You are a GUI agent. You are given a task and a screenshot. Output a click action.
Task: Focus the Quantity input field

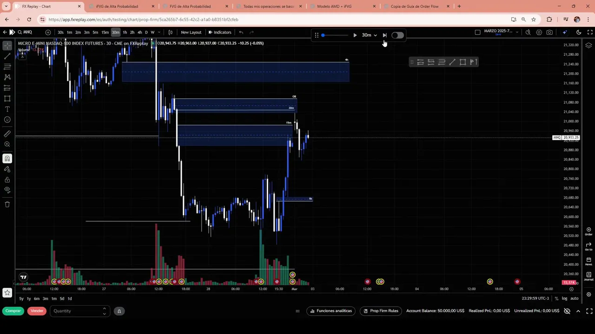80,311
